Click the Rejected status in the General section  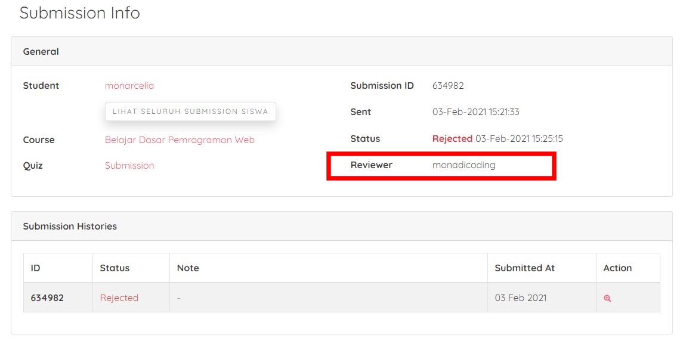click(453, 138)
